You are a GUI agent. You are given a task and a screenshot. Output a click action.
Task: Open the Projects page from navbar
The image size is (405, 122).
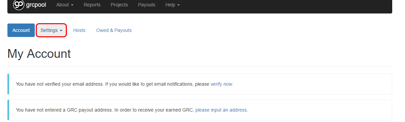click(x=119, y=5)
